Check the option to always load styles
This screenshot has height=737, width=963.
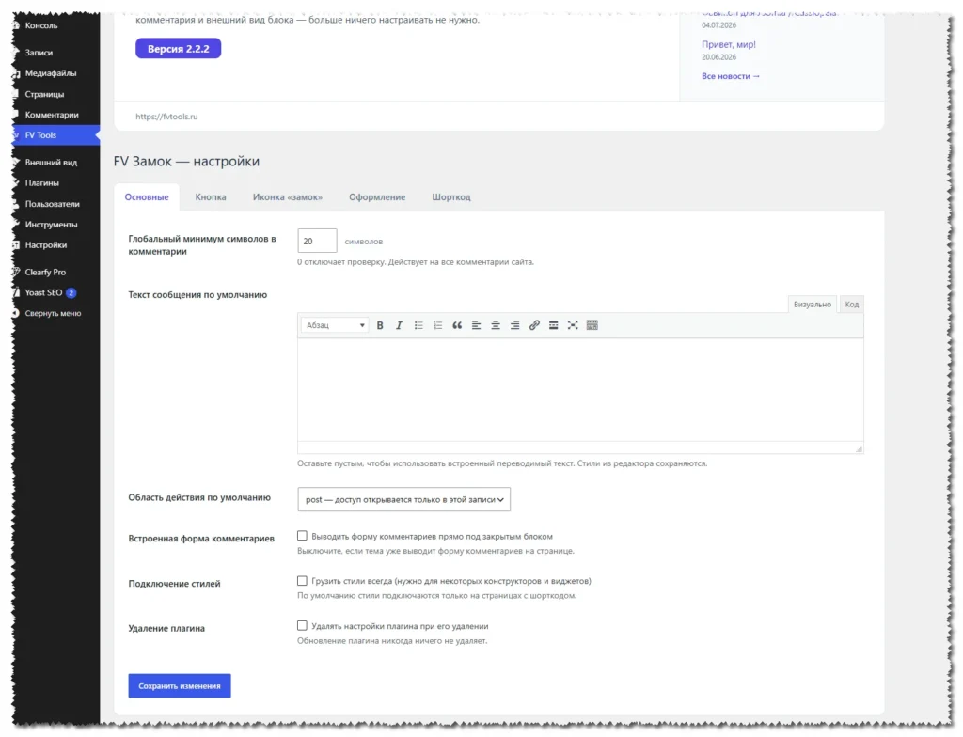[x=302, y=581]
